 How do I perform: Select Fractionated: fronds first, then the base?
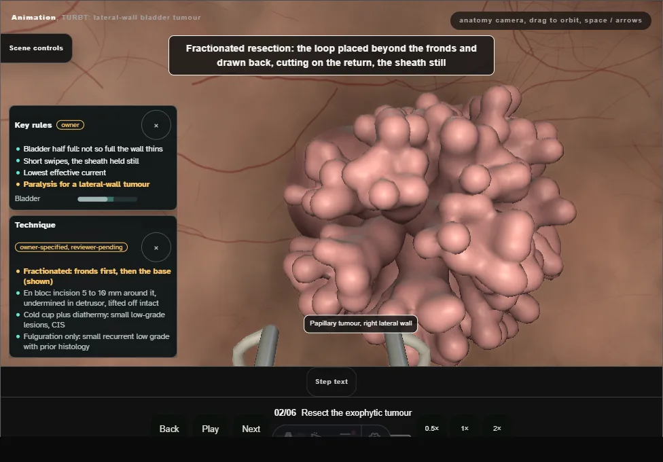tap(97, 277)
